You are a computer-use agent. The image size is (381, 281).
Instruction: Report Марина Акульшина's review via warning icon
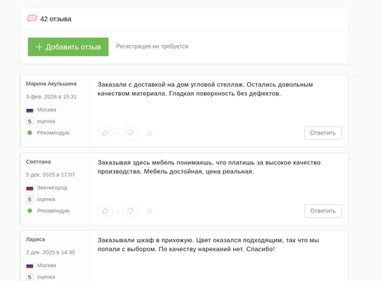[x=149, y=133]
